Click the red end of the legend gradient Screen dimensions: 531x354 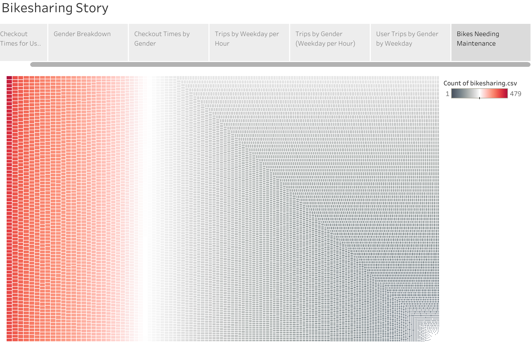click(x=505, y=94)
